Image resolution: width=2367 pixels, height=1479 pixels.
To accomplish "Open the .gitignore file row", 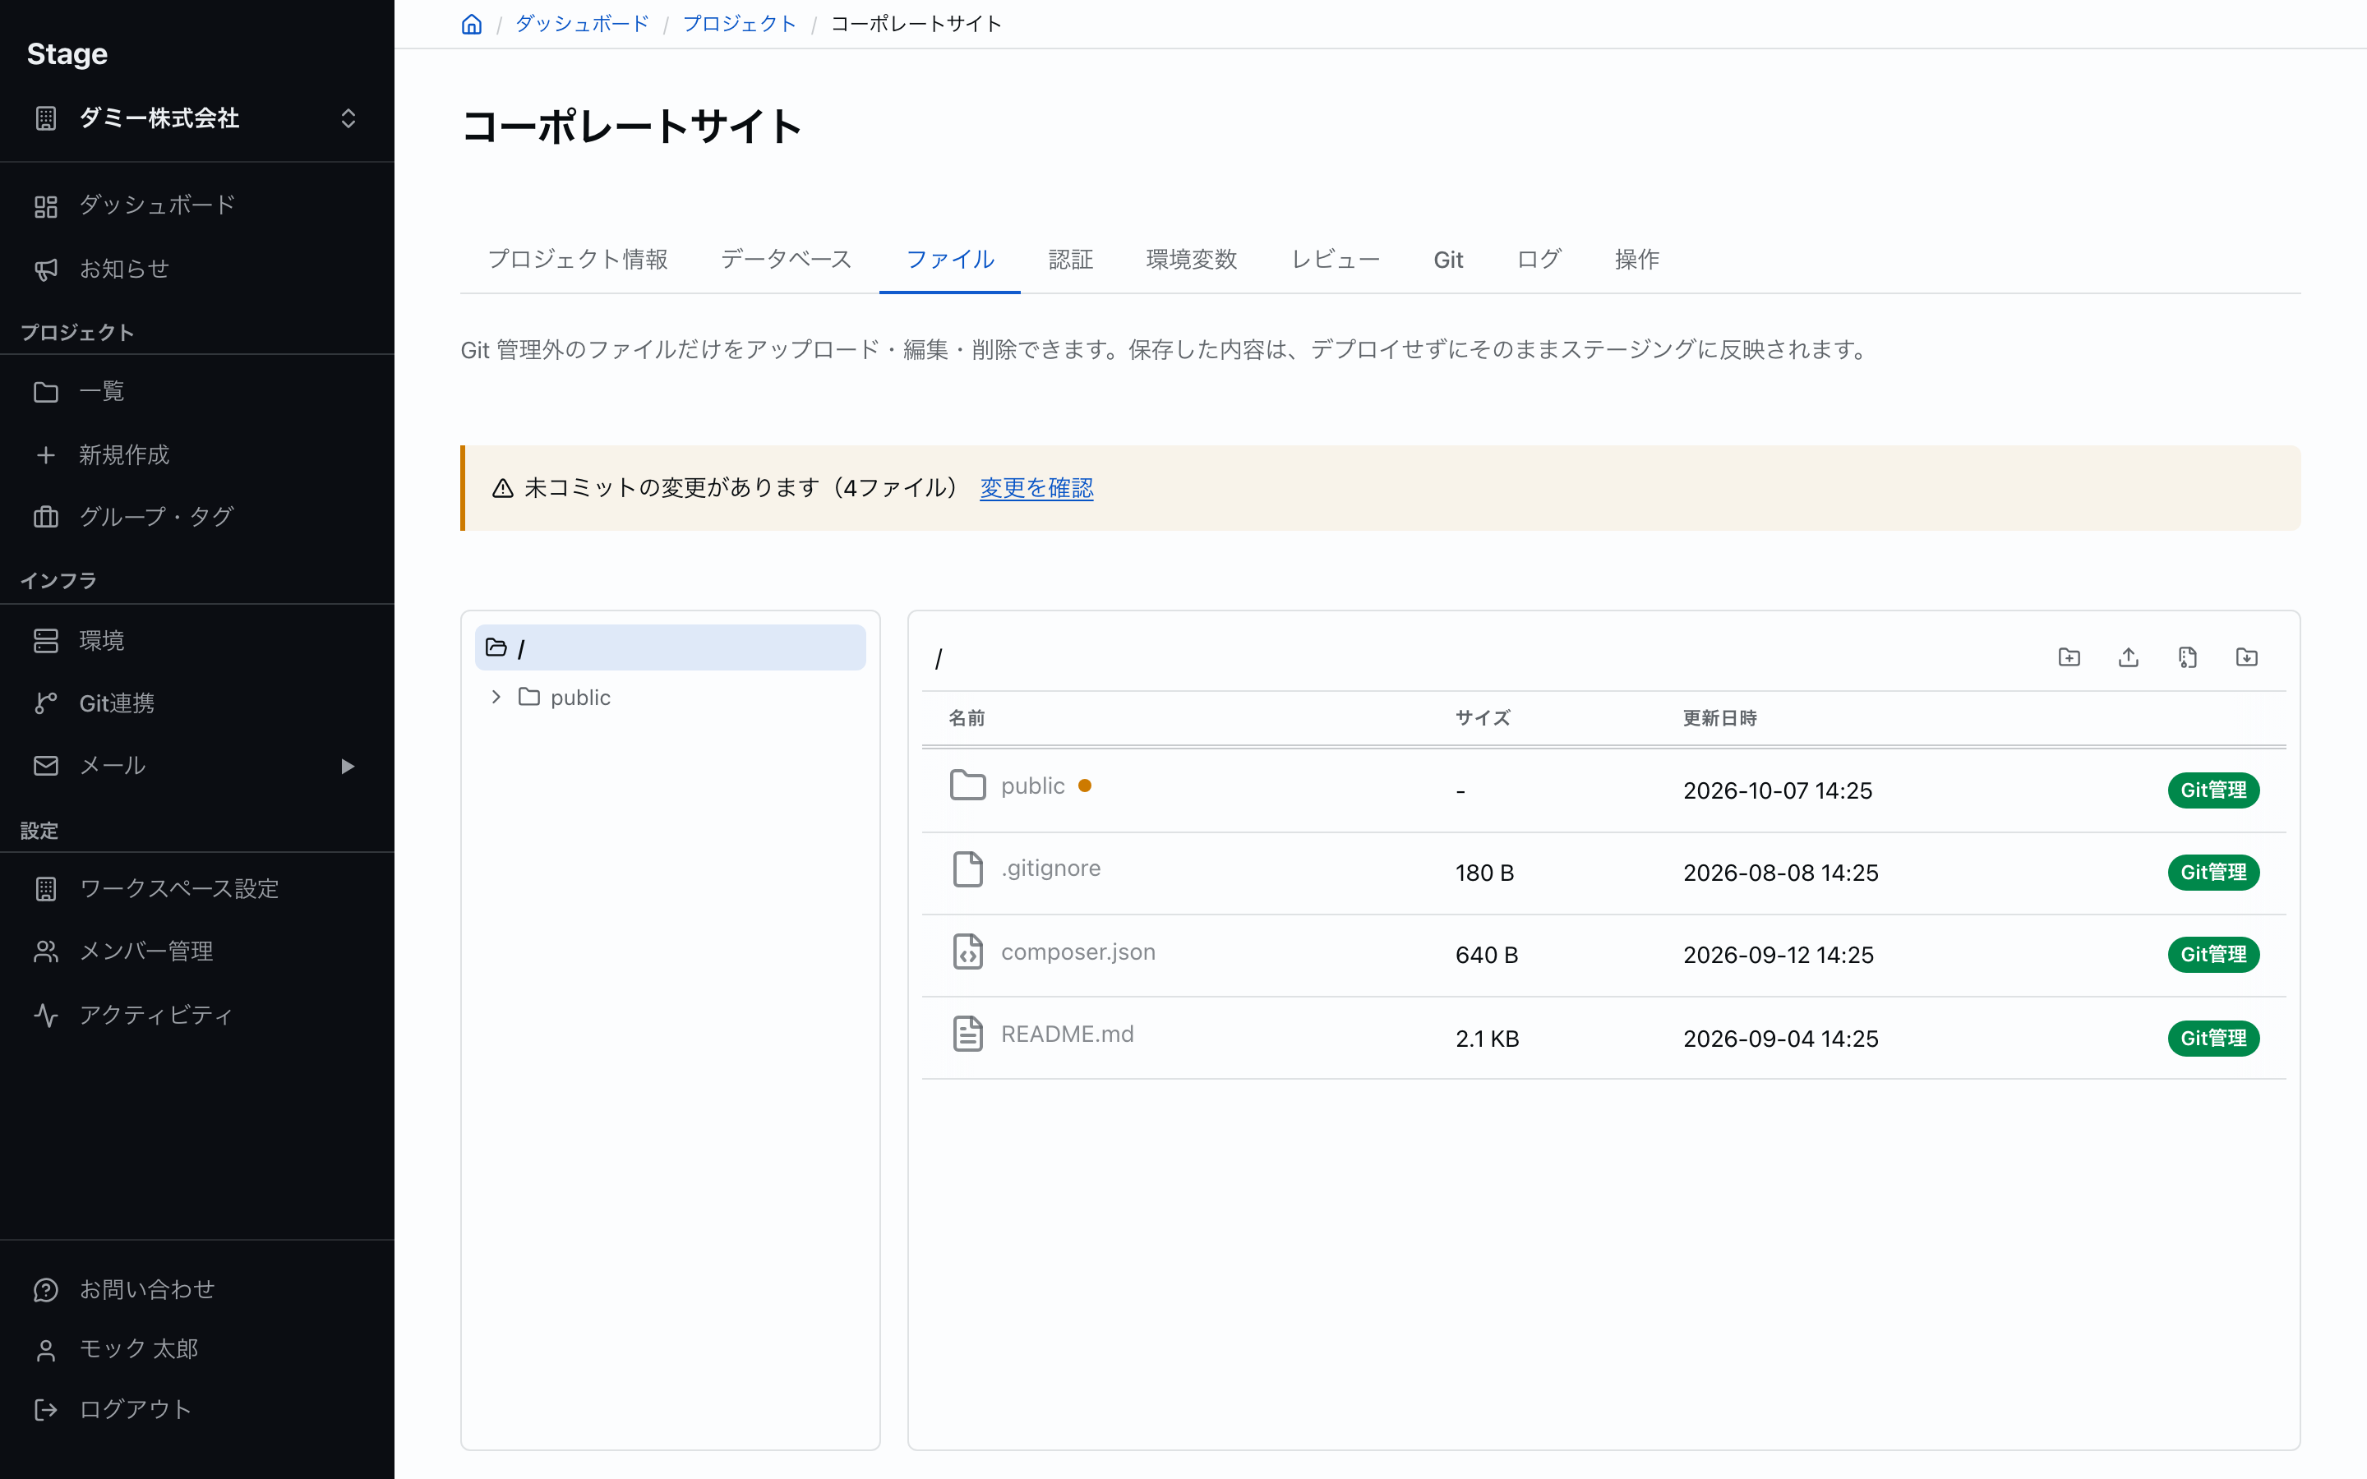I will pyautogui.click(x=1603, y=873).
